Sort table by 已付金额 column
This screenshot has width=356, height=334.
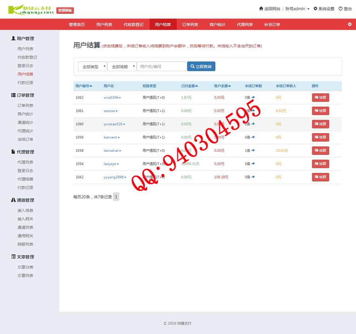point(197,86)
